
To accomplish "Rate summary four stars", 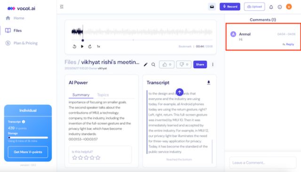I will [92, 157].
